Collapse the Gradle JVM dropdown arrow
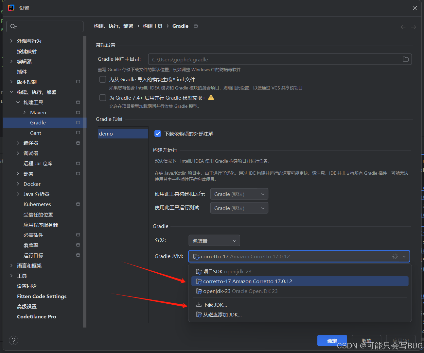Image resolution: width=424 pixels, height=353 pixels. [404, 257]
